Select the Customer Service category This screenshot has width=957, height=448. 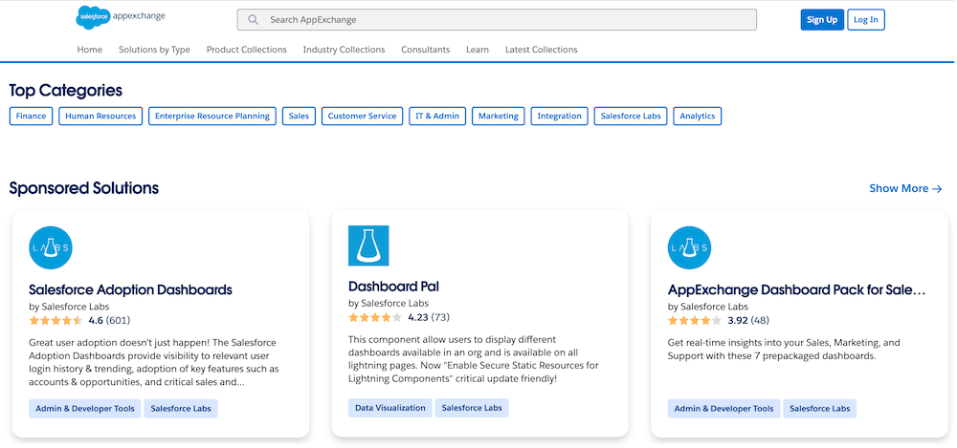362,116
